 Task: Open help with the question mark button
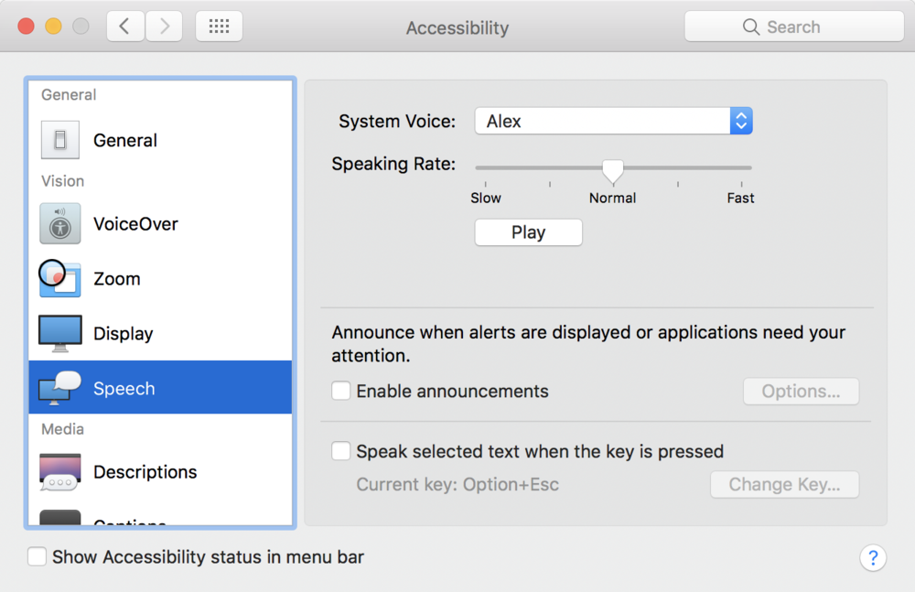tap(873, 558)
